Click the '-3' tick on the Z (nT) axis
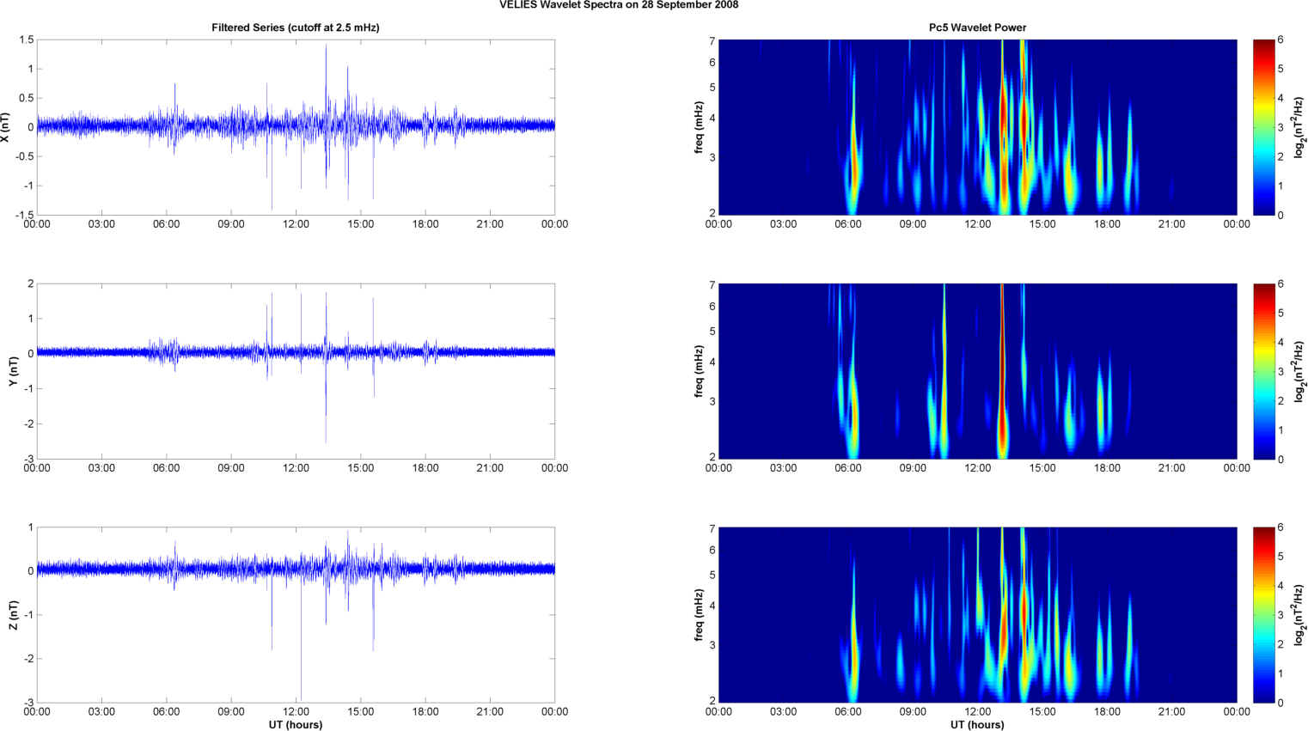 pyautogui.click(x=28, y=704)
